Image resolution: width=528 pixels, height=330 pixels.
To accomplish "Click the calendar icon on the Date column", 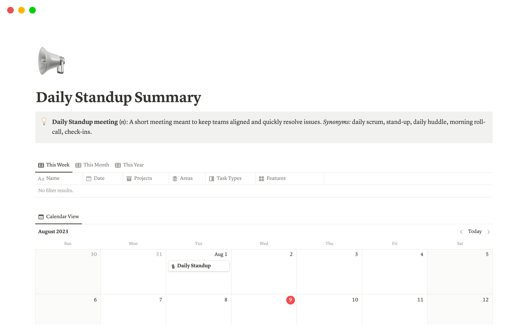I will point(89,178).
